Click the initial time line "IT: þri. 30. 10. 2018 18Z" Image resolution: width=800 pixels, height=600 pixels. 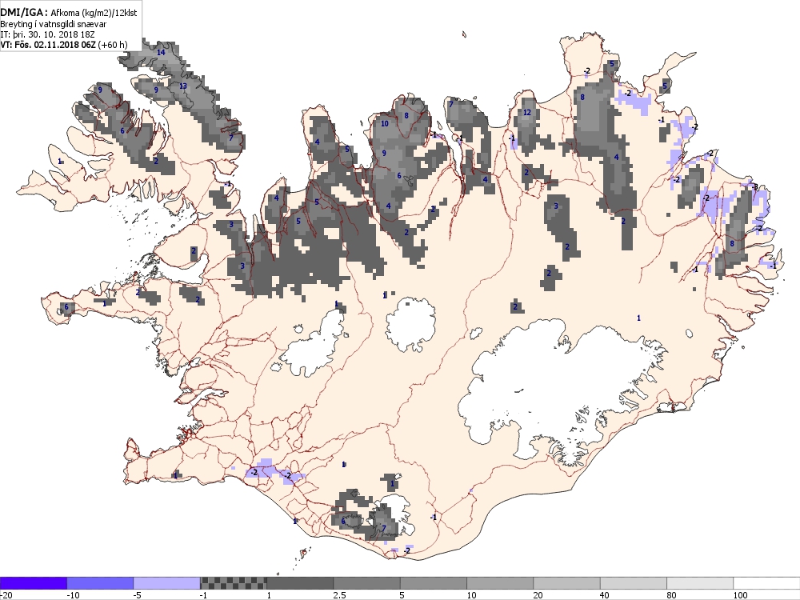tap(47, 34)
